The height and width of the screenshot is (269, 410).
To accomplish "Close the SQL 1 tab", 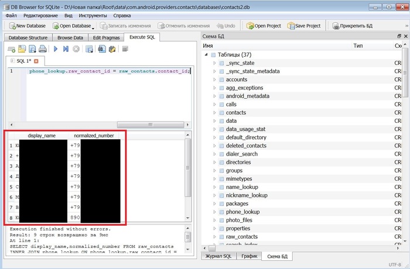I will coord(36,61).
